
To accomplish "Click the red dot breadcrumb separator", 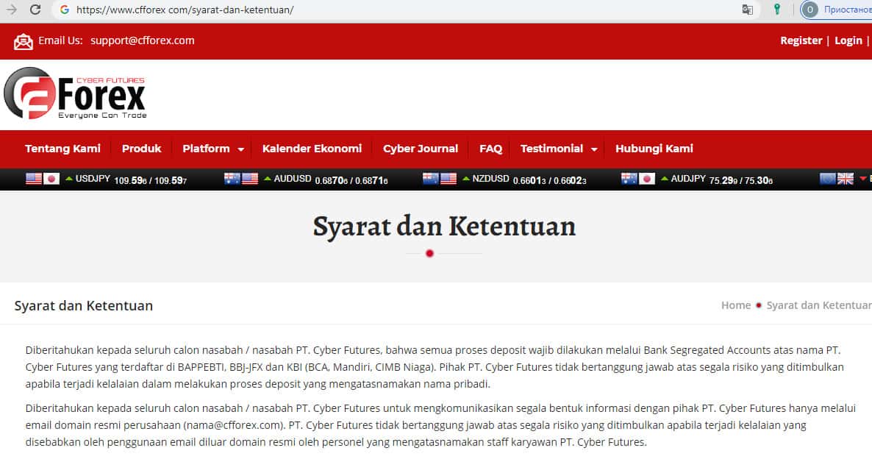I will click(x=759, y=305).
